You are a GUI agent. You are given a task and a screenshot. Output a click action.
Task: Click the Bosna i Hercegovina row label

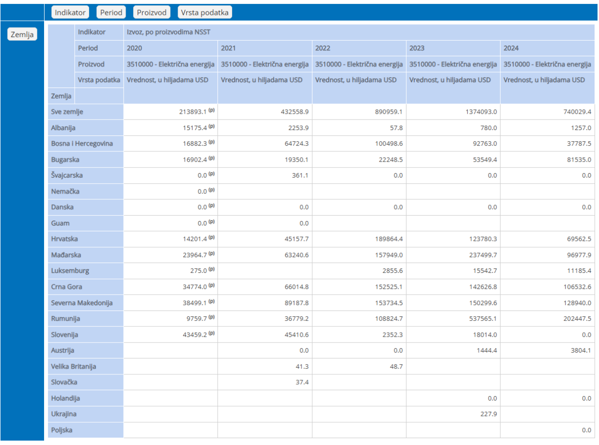[x=82, y=144]
